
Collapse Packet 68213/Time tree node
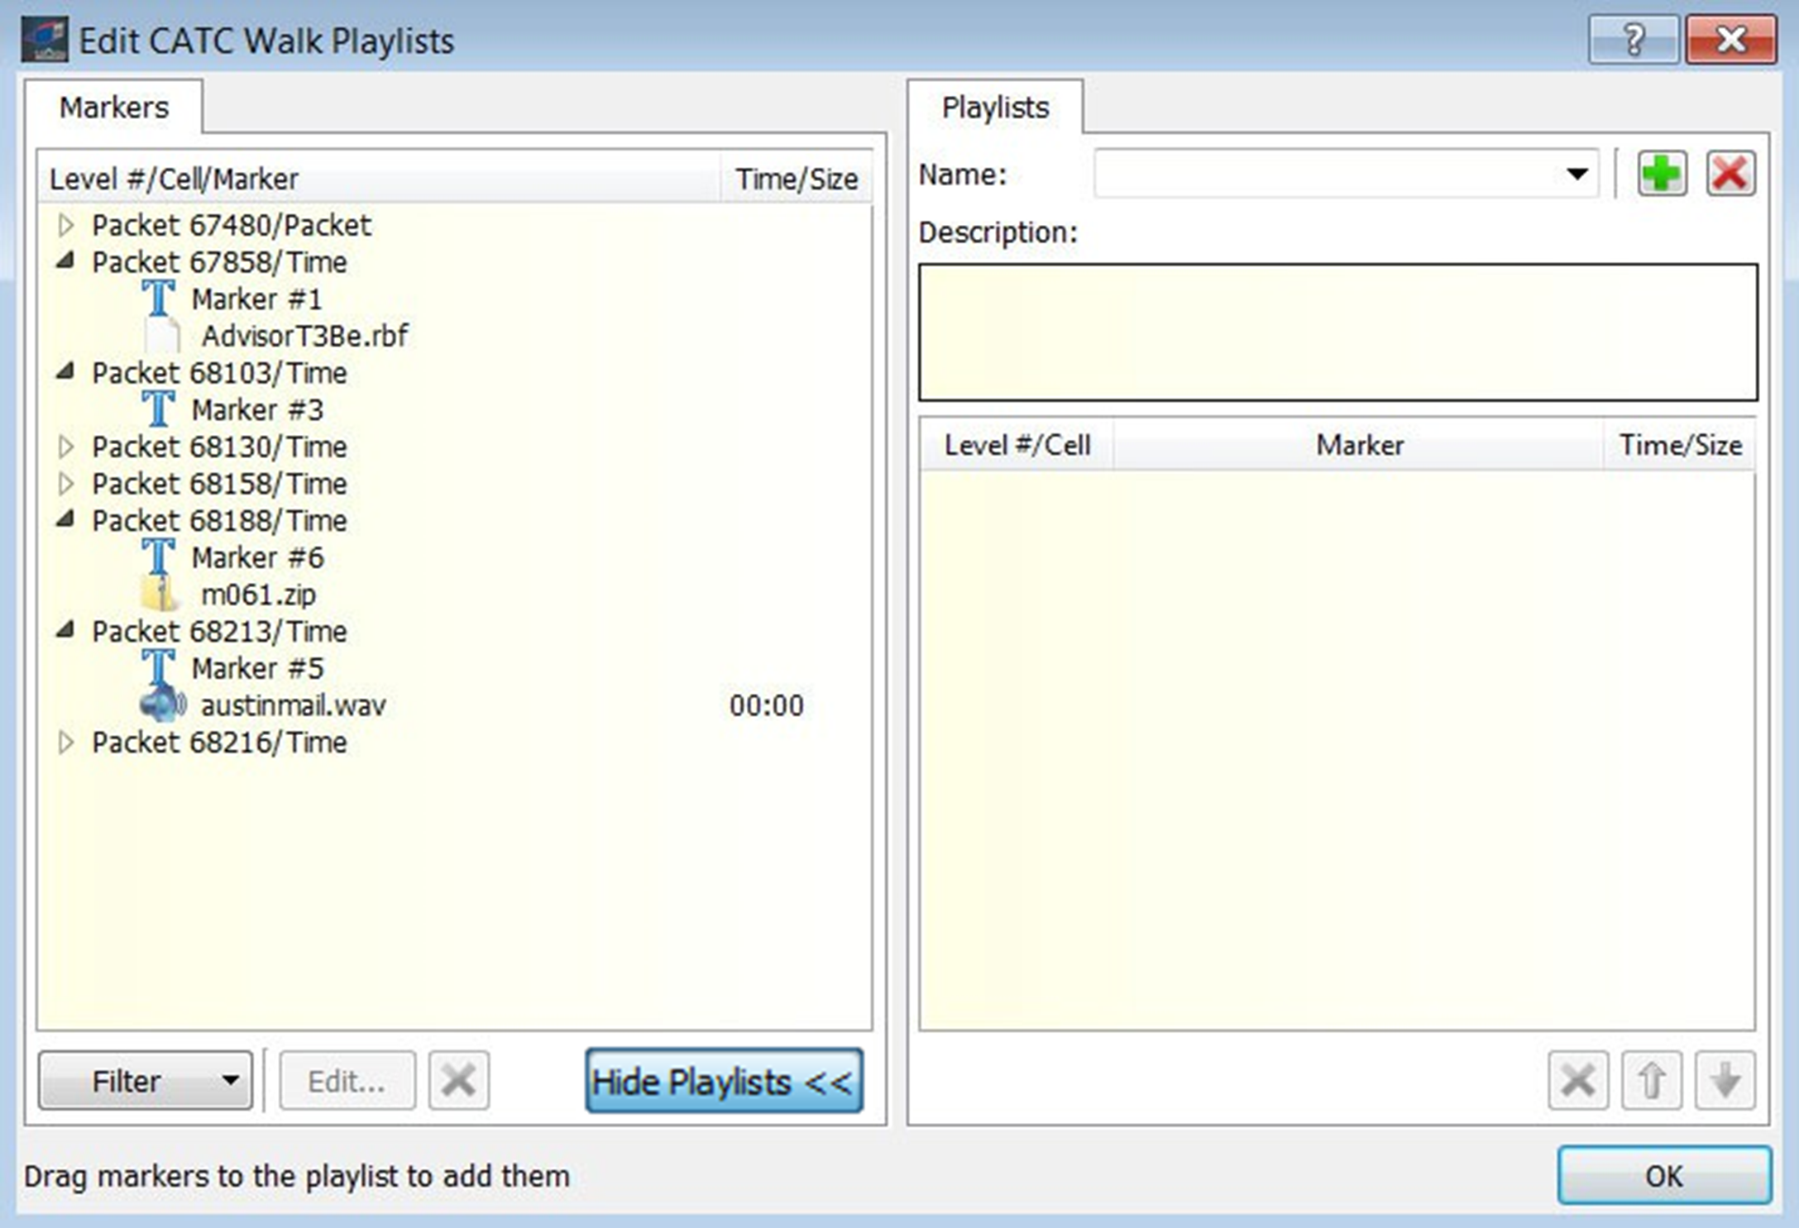pos(66,631)
